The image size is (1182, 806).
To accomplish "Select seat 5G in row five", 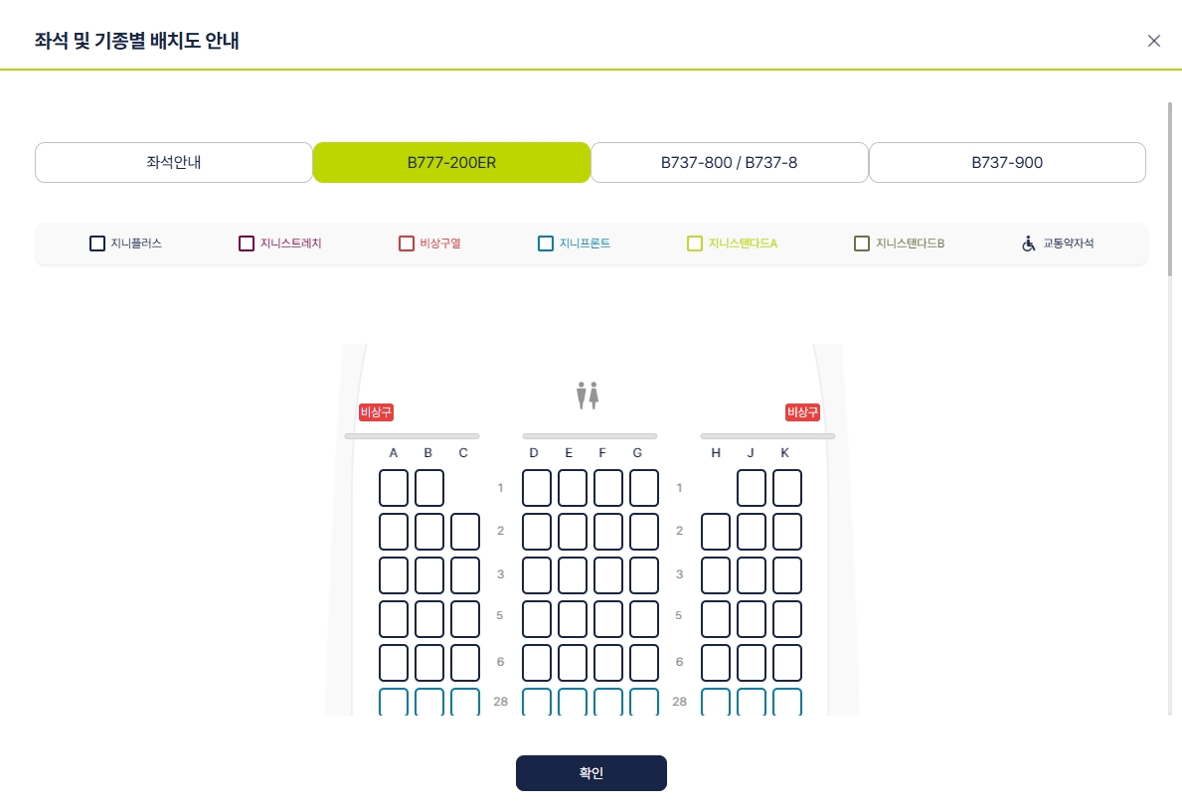I will 644,619.
